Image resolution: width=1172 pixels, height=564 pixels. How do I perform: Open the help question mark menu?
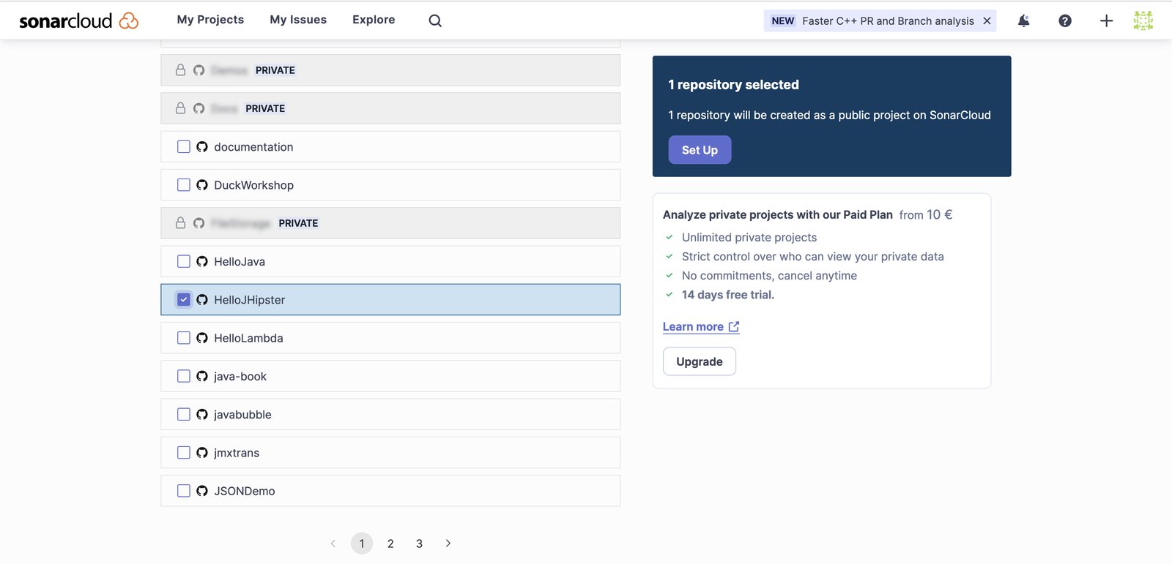(x=1065, y=20)
